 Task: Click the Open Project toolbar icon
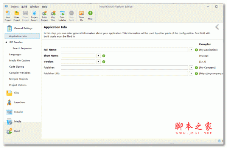tap(17, 16)
